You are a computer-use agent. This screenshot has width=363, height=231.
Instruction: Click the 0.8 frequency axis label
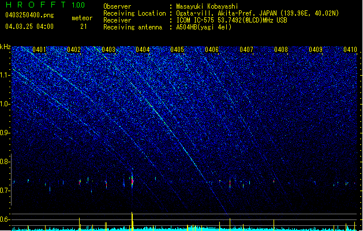(x=5, y=162)
